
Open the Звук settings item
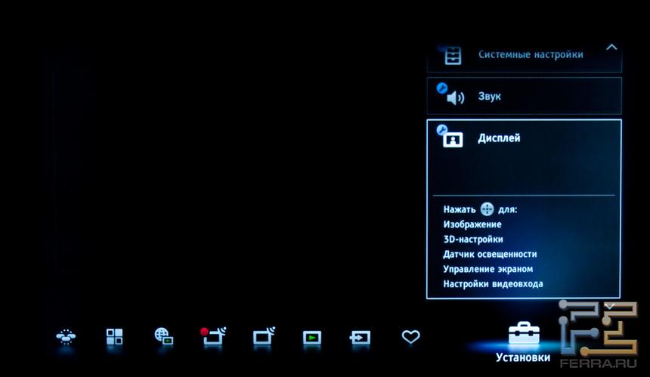click(524, 96)
